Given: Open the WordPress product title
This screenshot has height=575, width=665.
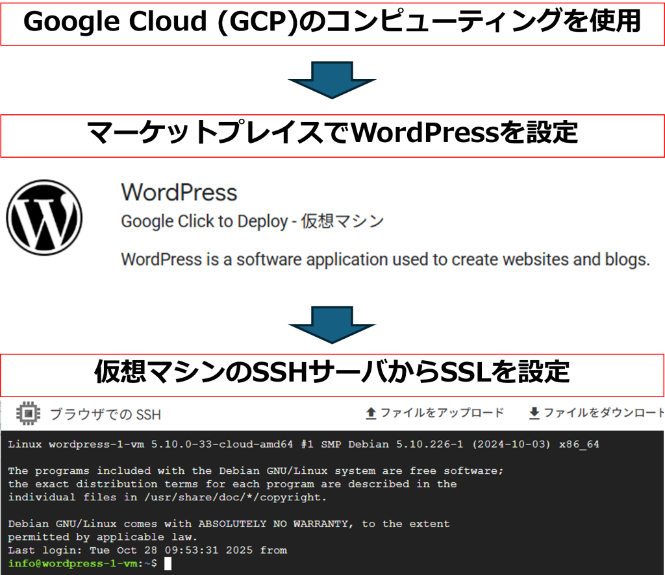Looking at the screenshot, I should coord(179,192).
